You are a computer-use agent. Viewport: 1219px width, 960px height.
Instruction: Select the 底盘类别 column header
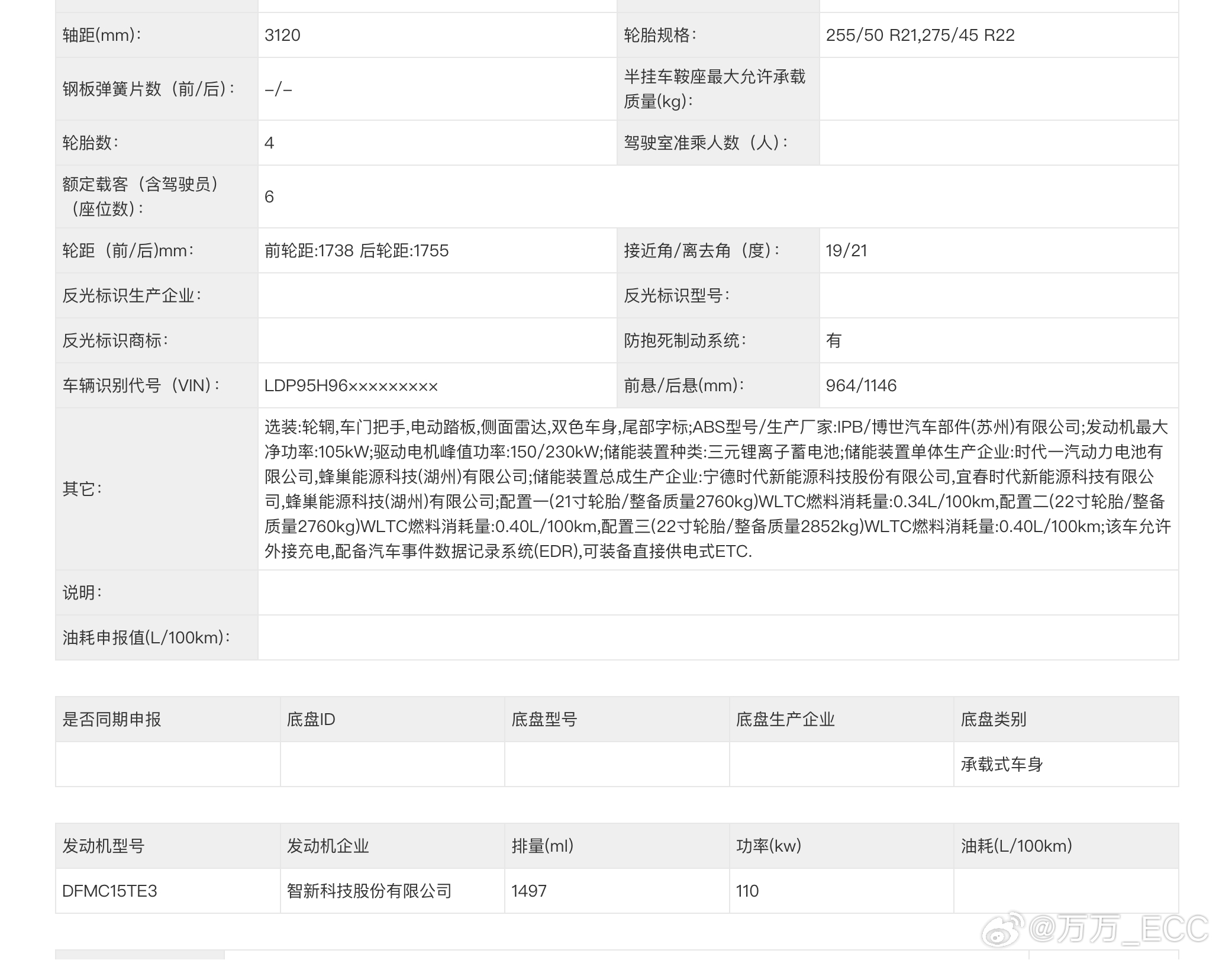coord(994,720)
